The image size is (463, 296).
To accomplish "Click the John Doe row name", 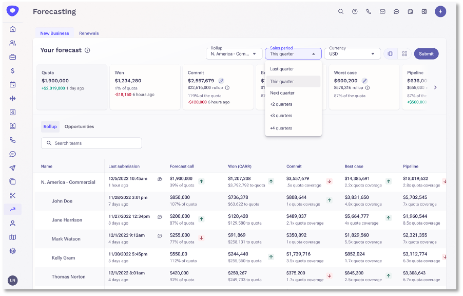I will tap(62, 201).
